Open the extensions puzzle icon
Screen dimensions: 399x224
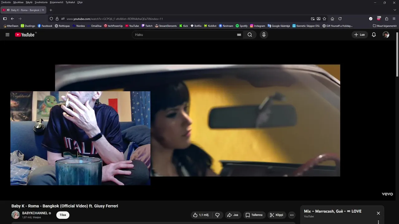pos(387,19)
